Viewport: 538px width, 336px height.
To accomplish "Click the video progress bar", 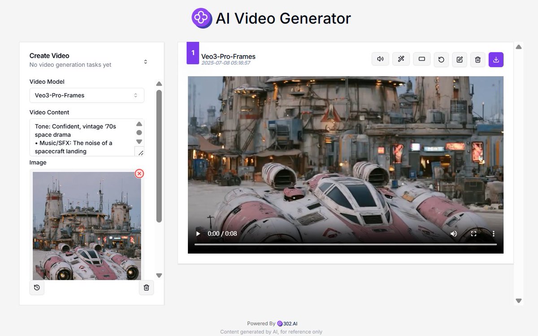I will point(345,245).
